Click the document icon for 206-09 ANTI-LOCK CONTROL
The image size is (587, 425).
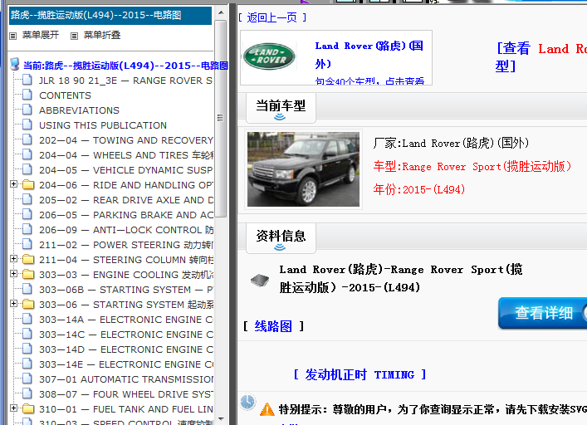coord(27,229)
